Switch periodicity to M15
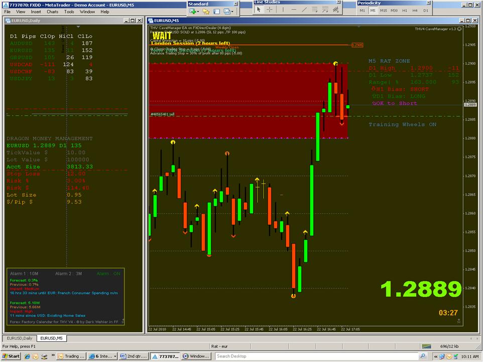This screenshot has width=483, height=362. pos(384,11)
